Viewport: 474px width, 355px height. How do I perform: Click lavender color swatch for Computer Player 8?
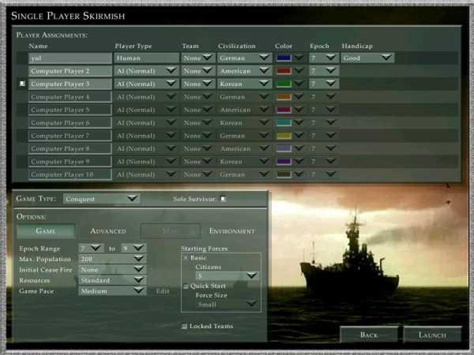click(x=284, y=148)
